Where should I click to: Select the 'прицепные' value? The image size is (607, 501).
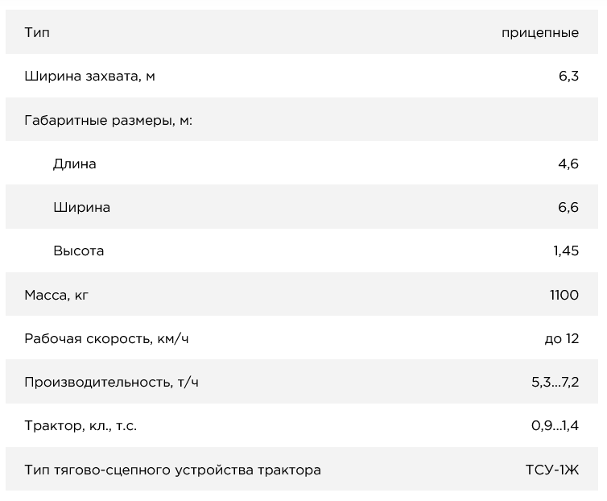pyautogui.click(x=540, y=33)
